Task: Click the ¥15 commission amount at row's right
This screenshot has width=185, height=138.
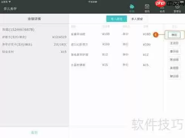Action: [x=146, y=65]
